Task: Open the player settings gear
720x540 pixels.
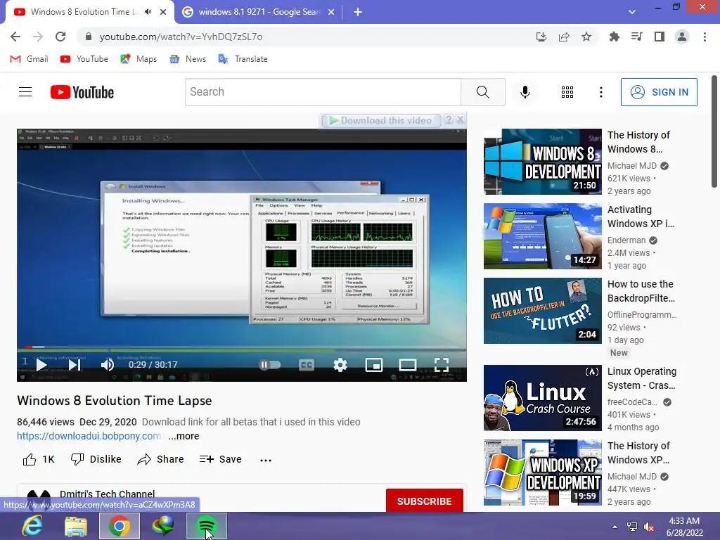Action: [x=340, y=365]
